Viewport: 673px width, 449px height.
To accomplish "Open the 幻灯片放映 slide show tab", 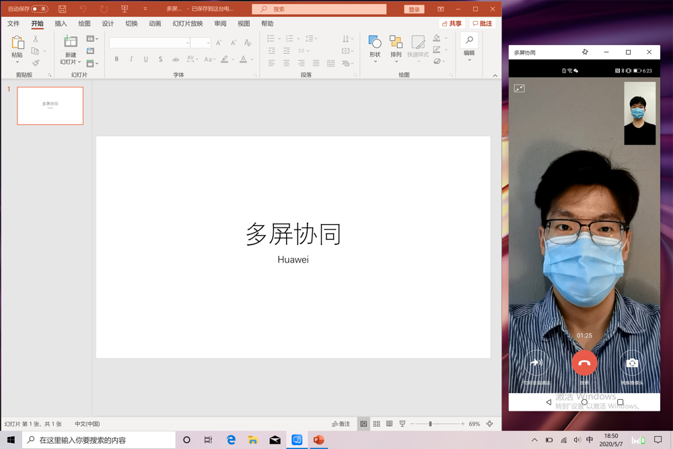I will coord(187,24).
